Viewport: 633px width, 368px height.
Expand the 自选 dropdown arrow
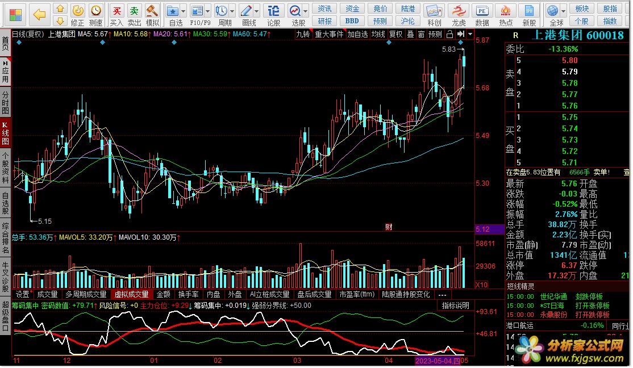click(184, 11)
